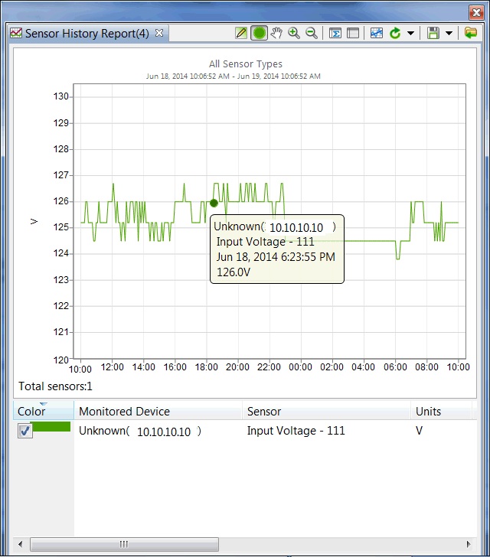Close the Sensor History Report(4) tab
This screenshot has width=490, height=557.
159,33
